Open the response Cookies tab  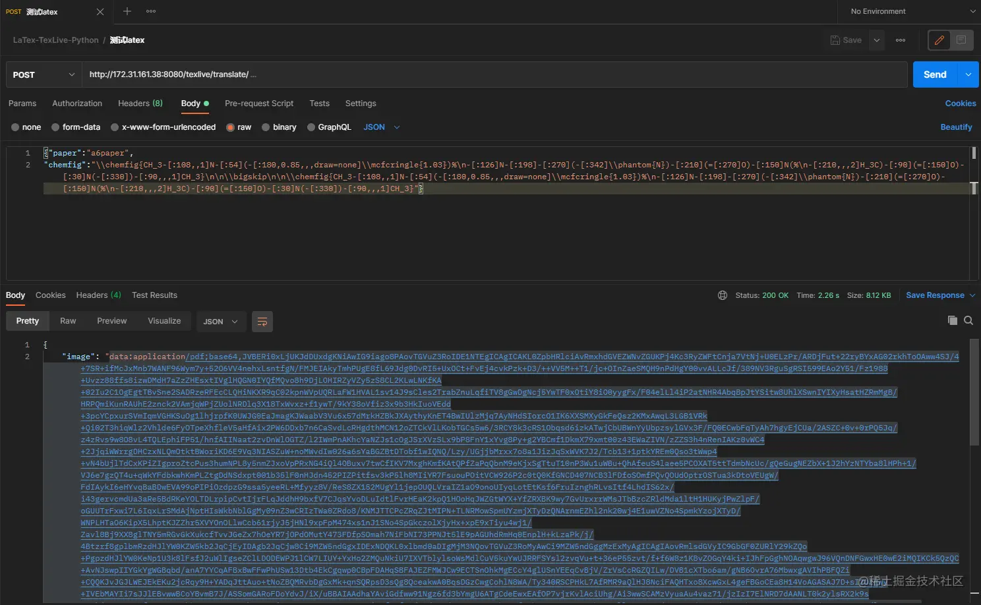coord(51,295)
